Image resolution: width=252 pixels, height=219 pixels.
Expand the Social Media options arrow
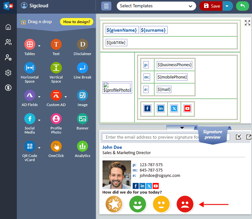(x=39, y=120)
